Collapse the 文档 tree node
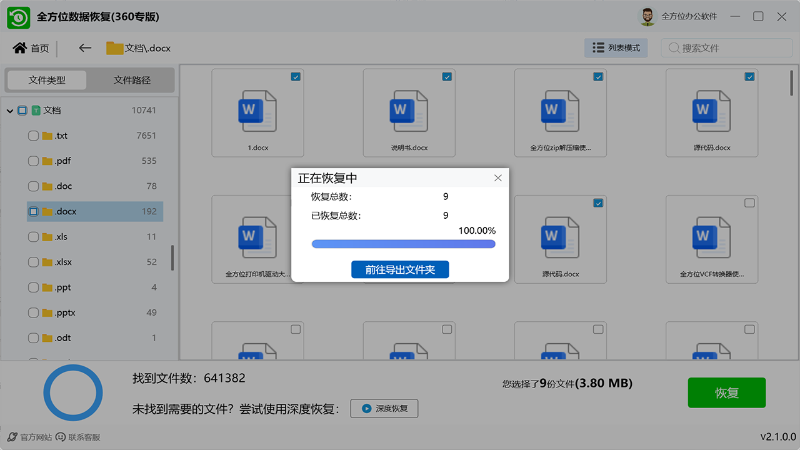 click(9, 110)
